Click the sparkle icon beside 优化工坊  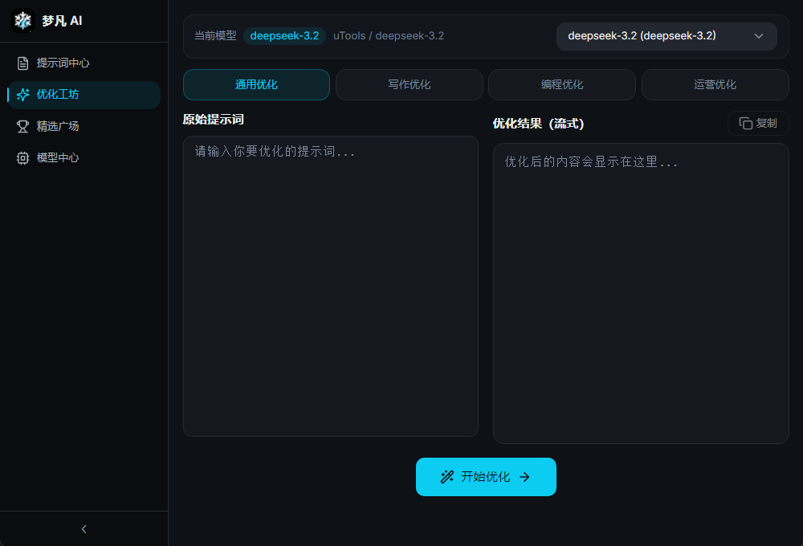point(23,95)
